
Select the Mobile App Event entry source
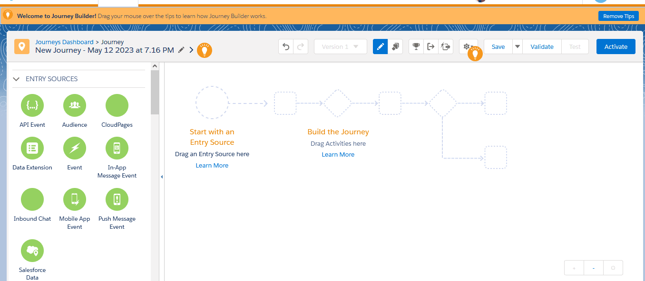click(x=74, y=199)
